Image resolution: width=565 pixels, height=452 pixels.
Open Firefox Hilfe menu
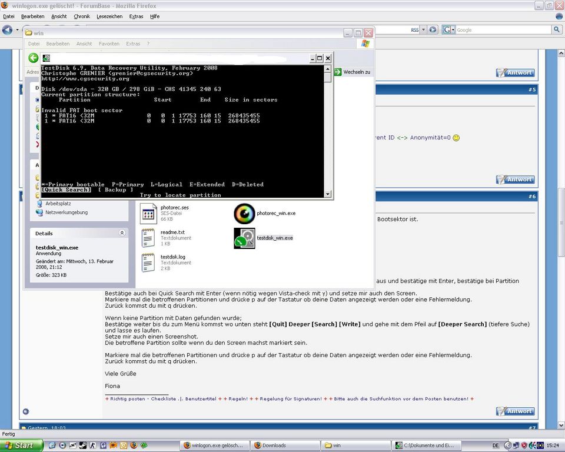[155, 16]
